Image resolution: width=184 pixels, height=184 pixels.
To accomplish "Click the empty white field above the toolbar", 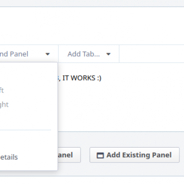I will [92, 26].
